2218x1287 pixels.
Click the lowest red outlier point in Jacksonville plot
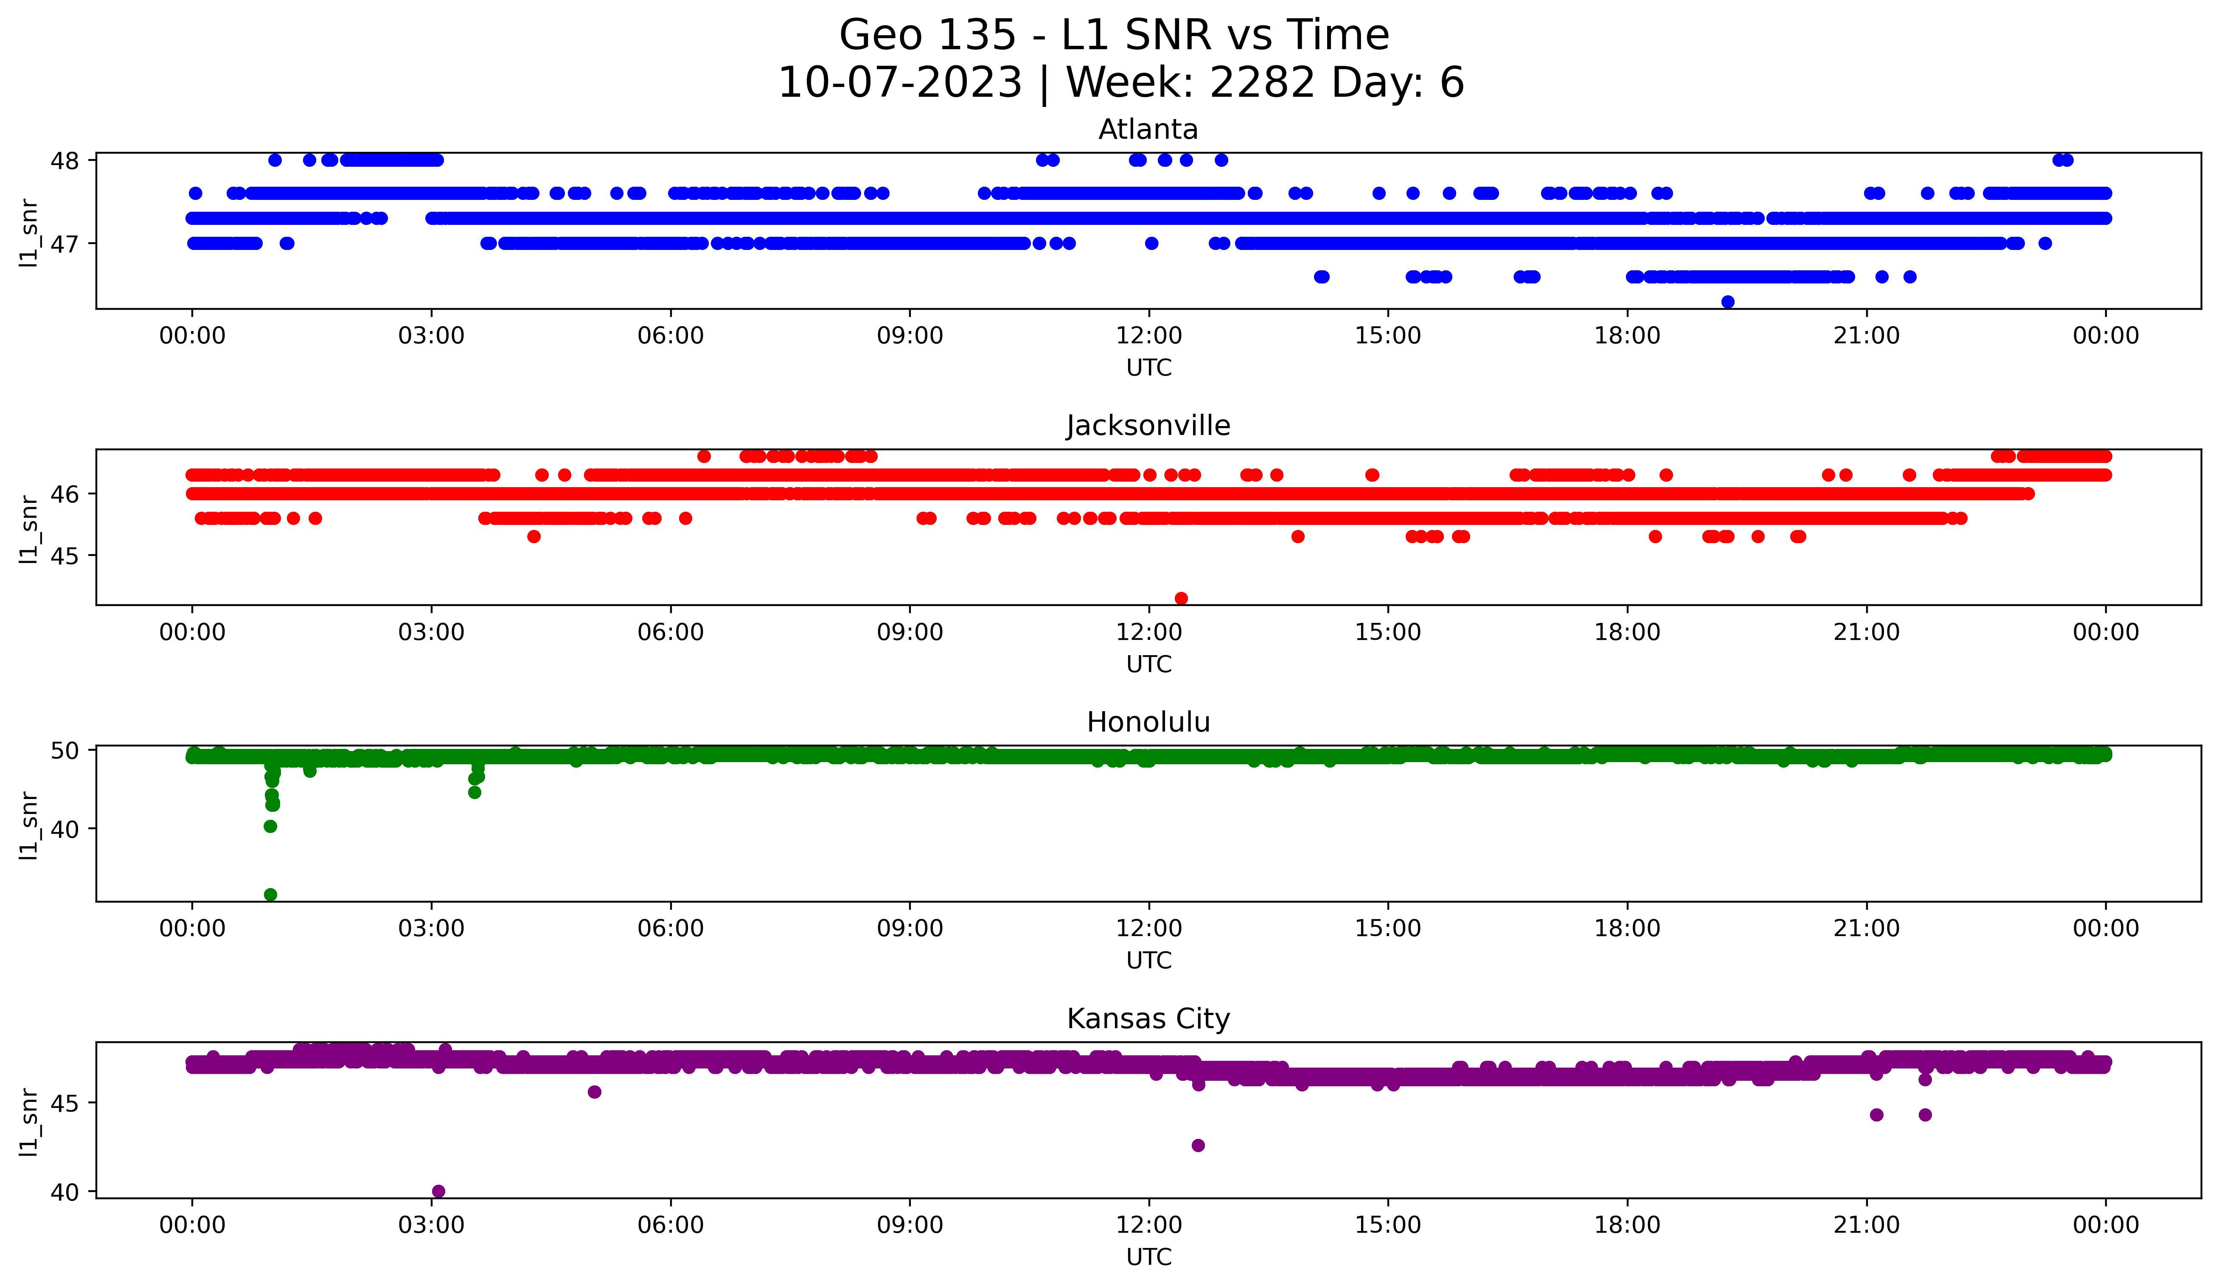point(1181,598)
